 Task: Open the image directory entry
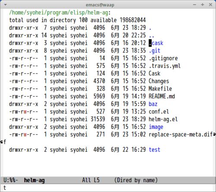[156, 127]
